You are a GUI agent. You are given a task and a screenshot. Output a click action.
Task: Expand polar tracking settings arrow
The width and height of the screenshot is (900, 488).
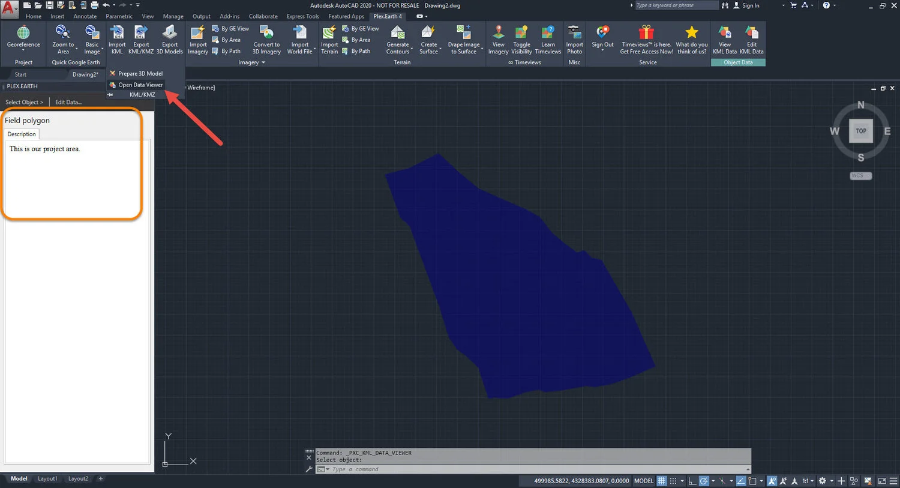pos(713,481)
